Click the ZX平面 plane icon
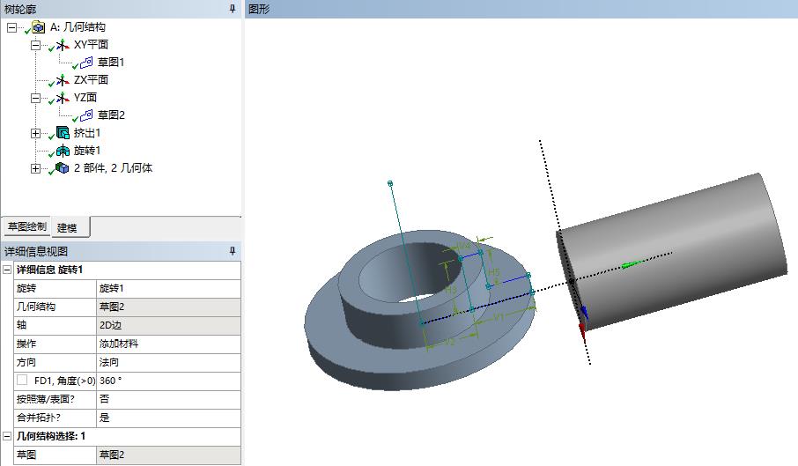Screen dimensions: 798x466 (63, 80)
